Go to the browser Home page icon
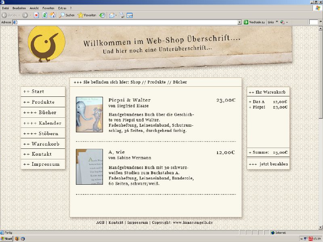The image size is (323, 242). click(52, 15)
